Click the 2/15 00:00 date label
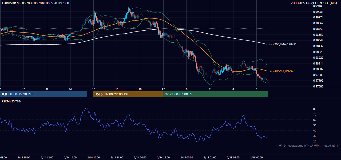Image resolution: width=341 pixels, height=160 pixels. (x=187, y=158)
